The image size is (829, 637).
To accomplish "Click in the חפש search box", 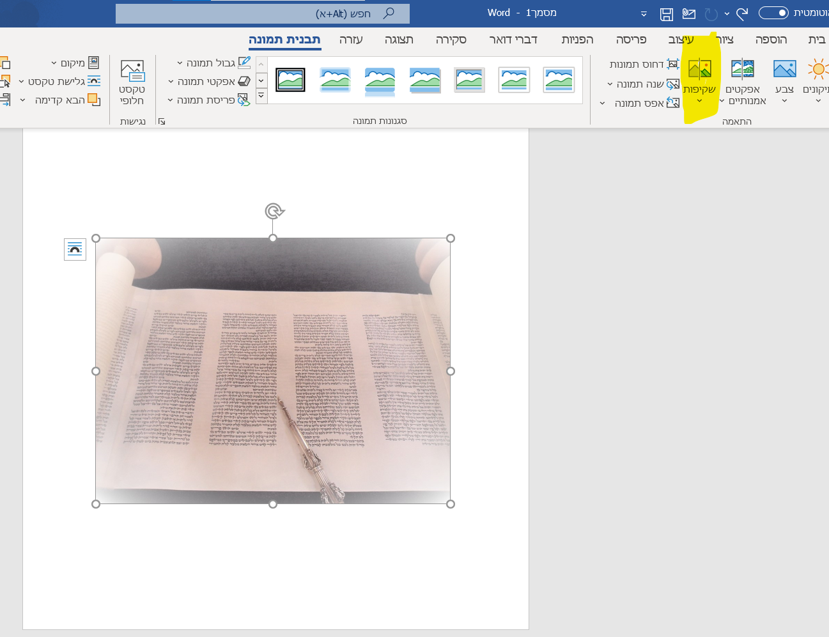I will coord(263,13).
